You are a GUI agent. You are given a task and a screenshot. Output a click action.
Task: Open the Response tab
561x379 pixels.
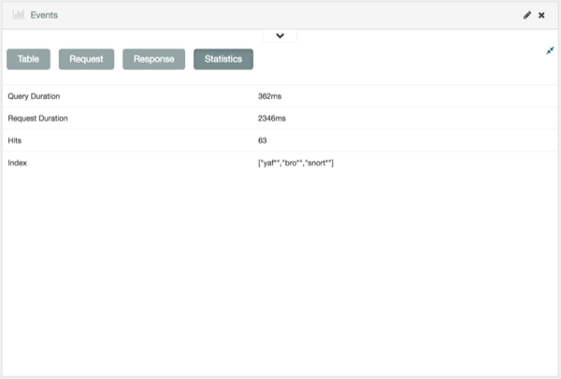click(x=154, y=59)
